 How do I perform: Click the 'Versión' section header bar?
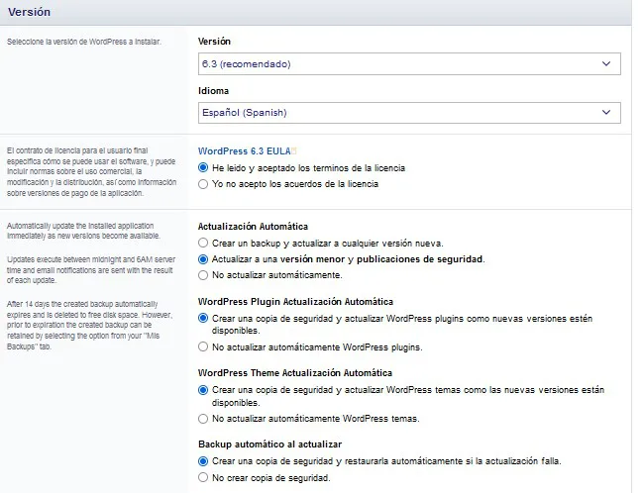tap(315, 12)
